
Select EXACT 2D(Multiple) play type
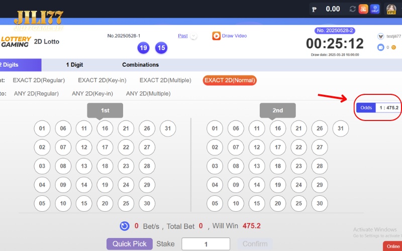click(x=165, y=80)
